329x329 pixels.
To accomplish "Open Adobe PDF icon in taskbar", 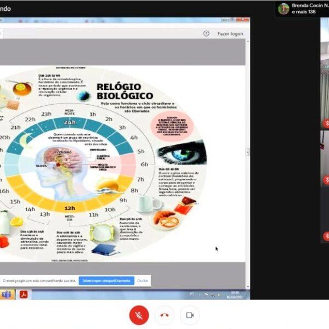I will coord(24,294).
